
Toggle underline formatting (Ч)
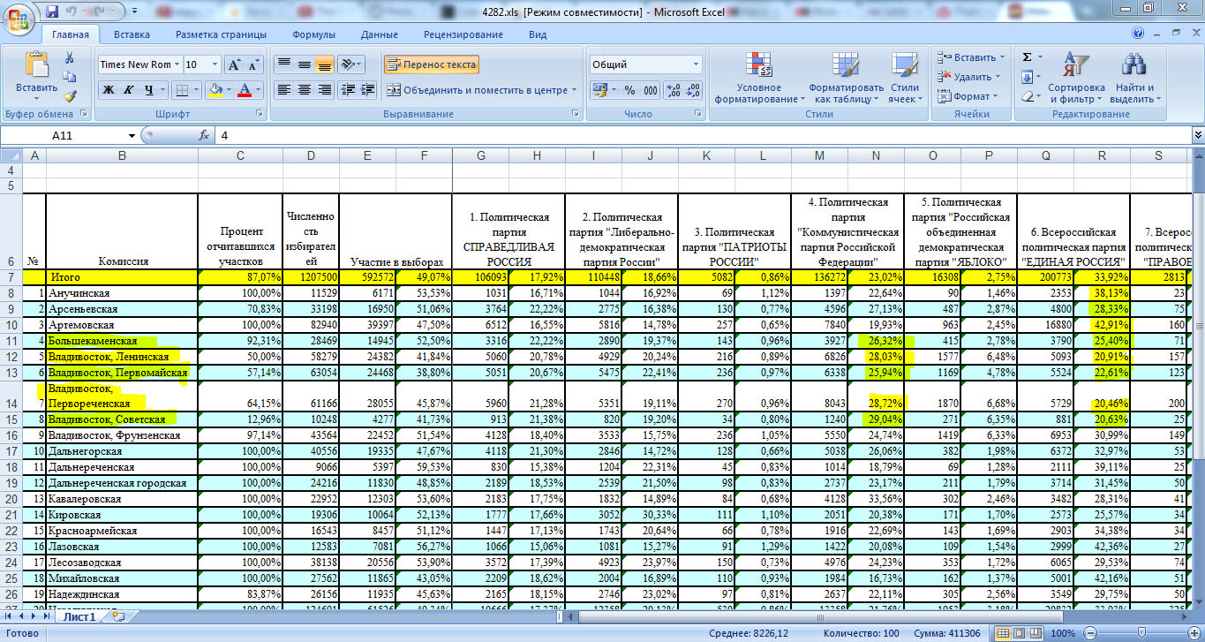click(x=149, y=90)
